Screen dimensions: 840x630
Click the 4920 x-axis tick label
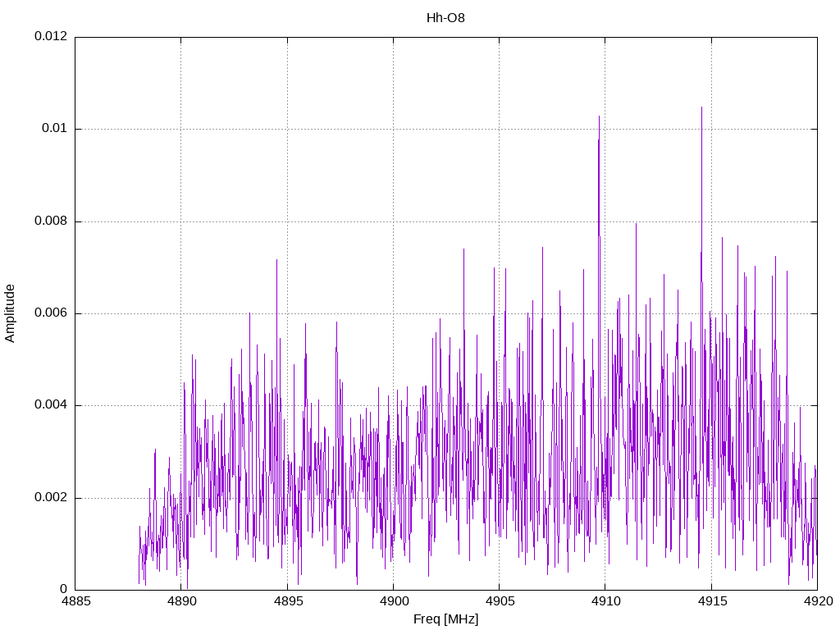[x=818, y=601]
